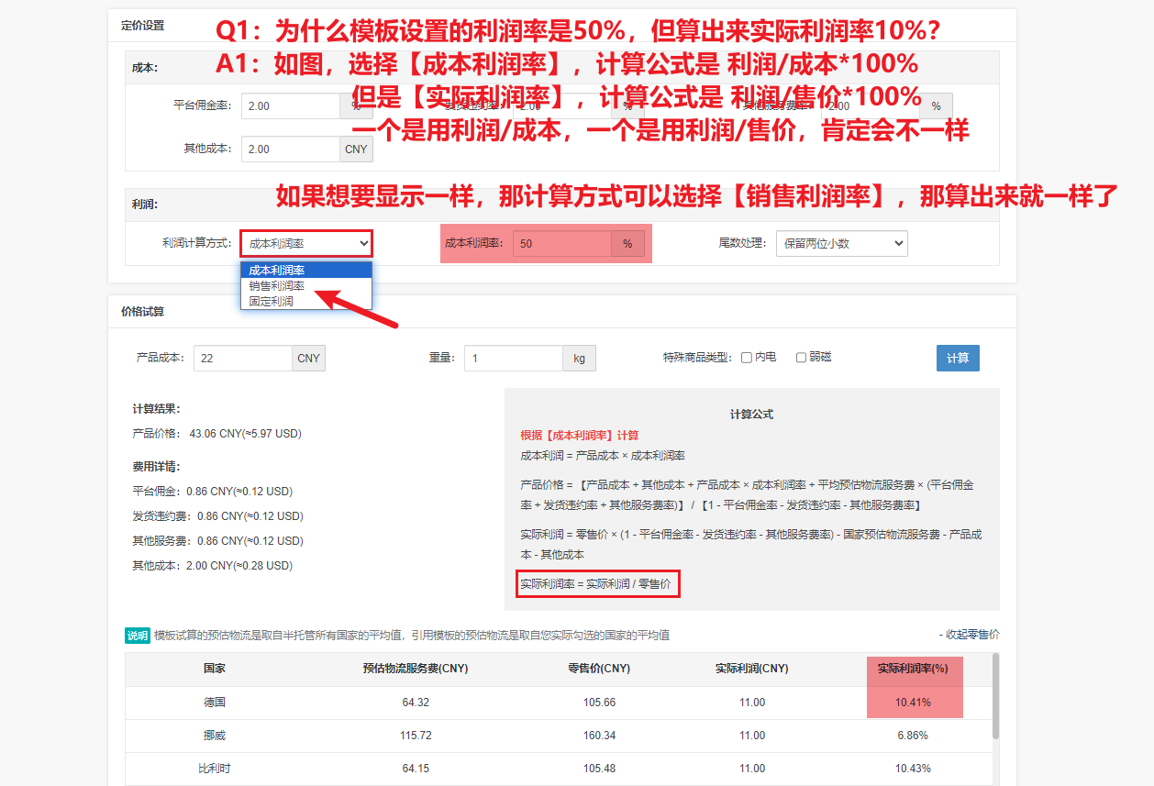Screen dimensions: 1154x786
Task: Select the 105.48 retail price cell
Action: pos(599,768)
